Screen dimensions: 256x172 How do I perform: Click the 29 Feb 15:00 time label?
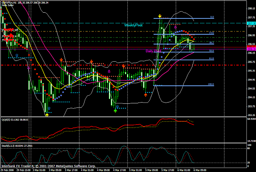pos(23,170)
